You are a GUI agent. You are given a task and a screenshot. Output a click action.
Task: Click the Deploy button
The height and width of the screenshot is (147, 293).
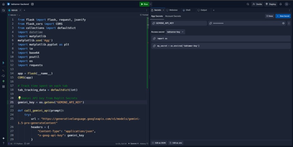coord(271,4)
